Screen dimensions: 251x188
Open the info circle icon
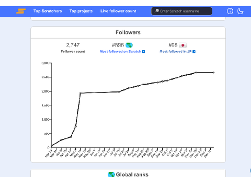click(x=230, y=11)
